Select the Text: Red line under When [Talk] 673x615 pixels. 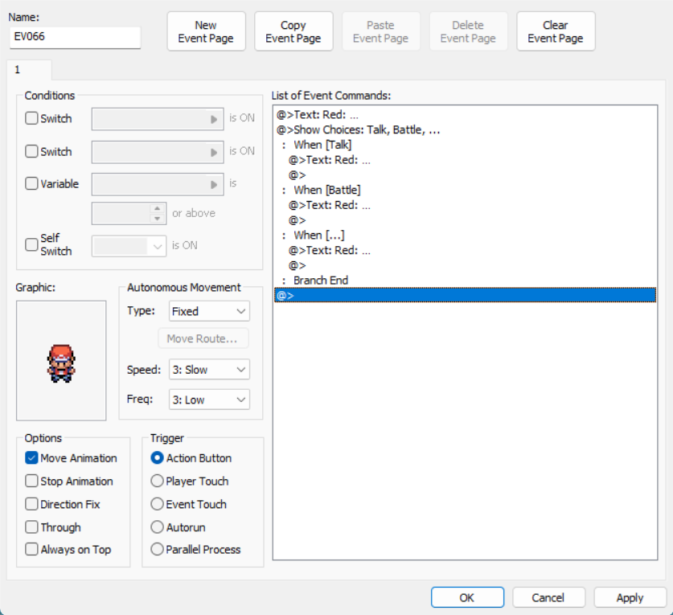465,160
